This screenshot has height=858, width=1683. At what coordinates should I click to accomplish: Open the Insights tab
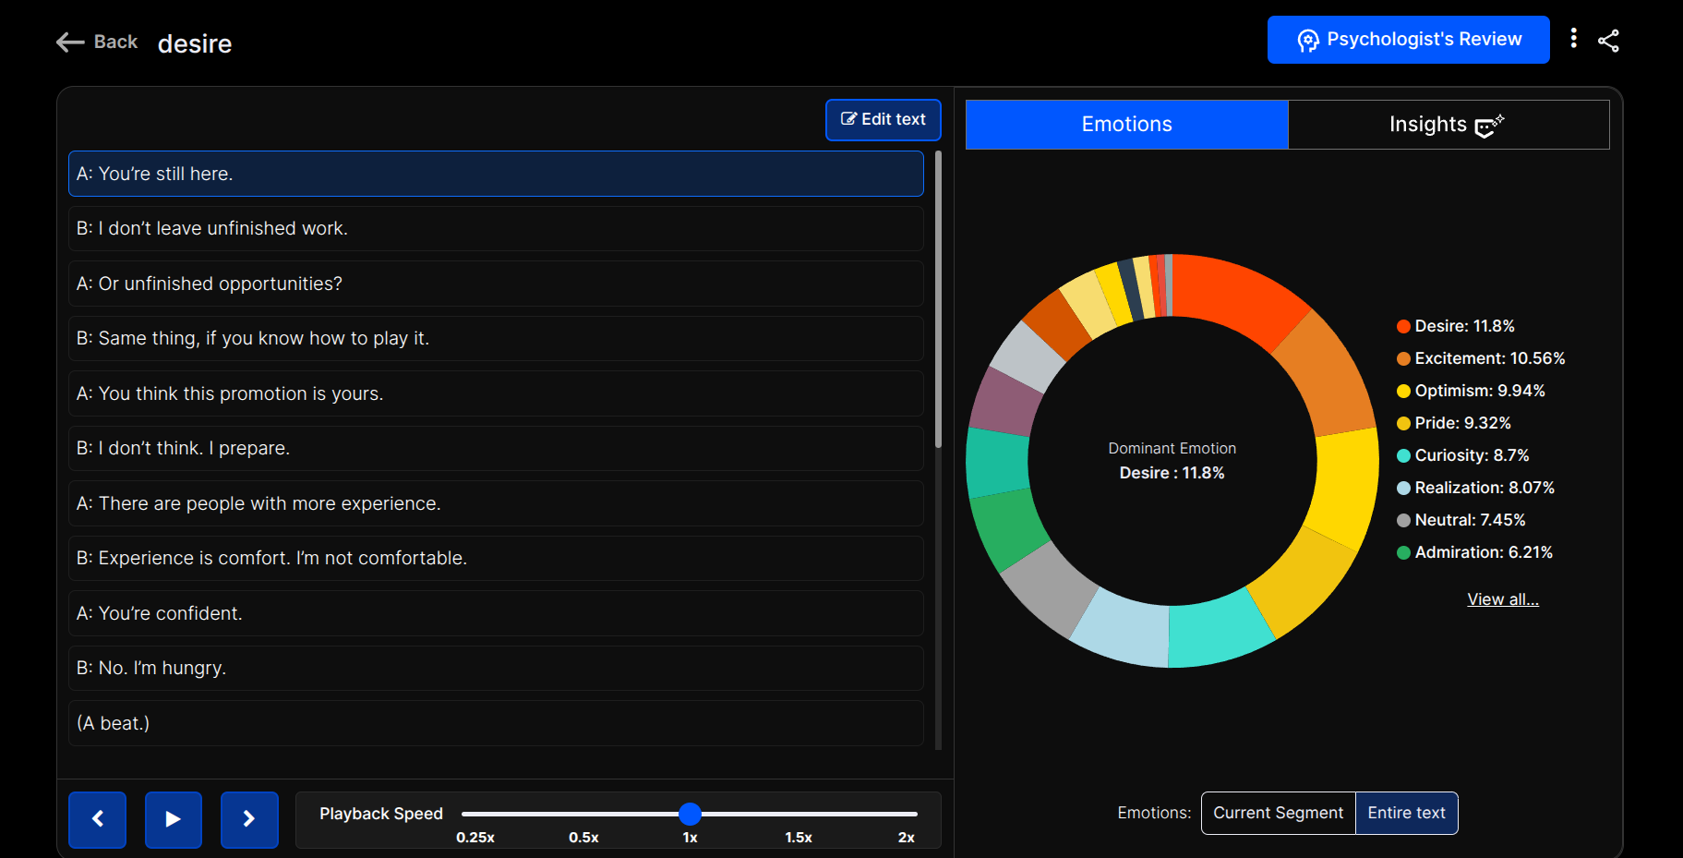pyautogui.click(x=1448, y=125)
